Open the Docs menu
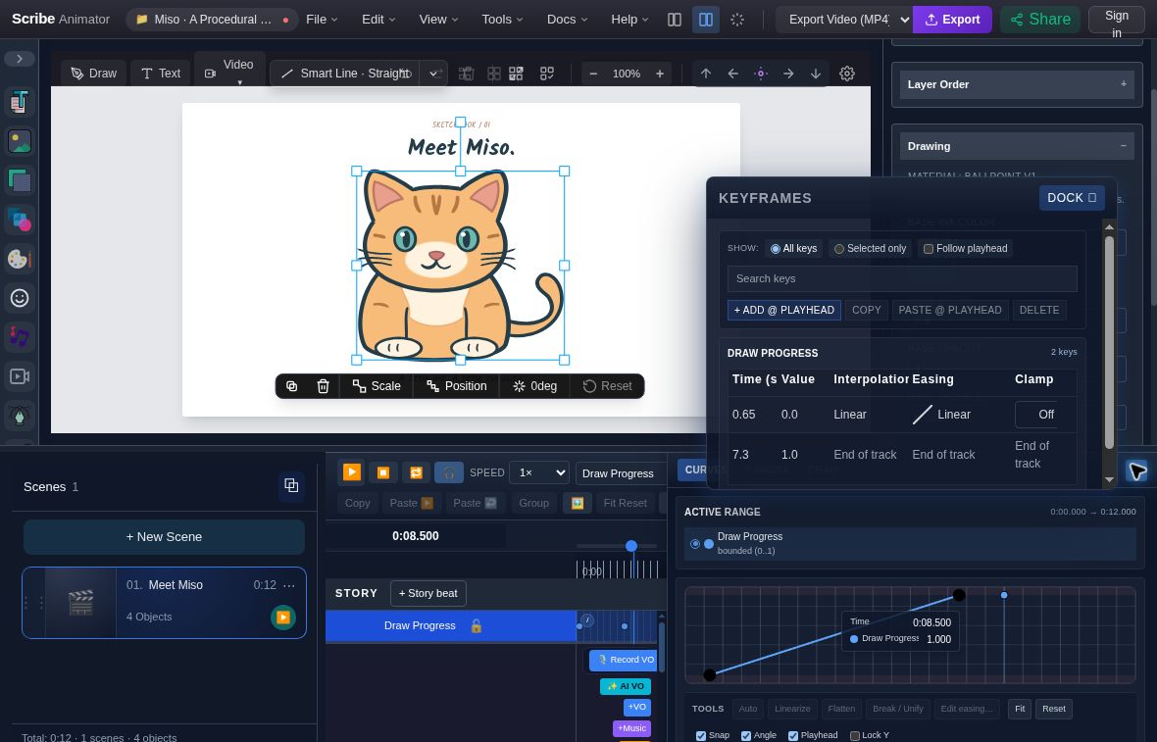The image size is (1157, 742). [567, 20]
